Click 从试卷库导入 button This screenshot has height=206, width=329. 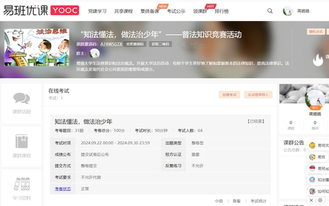[258, 94]
